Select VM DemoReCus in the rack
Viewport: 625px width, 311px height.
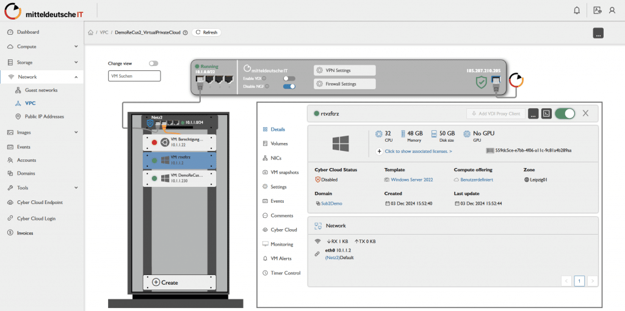[x=179, y=178]
